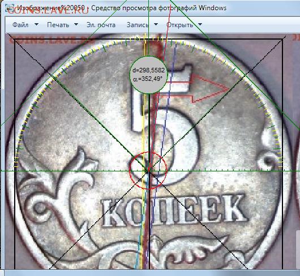Click the red center circle marker
This screenshot has width=300, height=276.
tap(148, 170)
